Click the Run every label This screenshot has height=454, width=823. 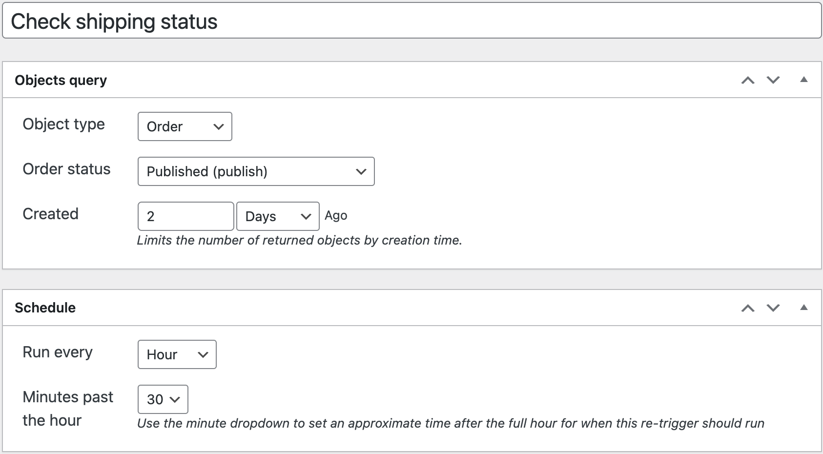[58, 352]
